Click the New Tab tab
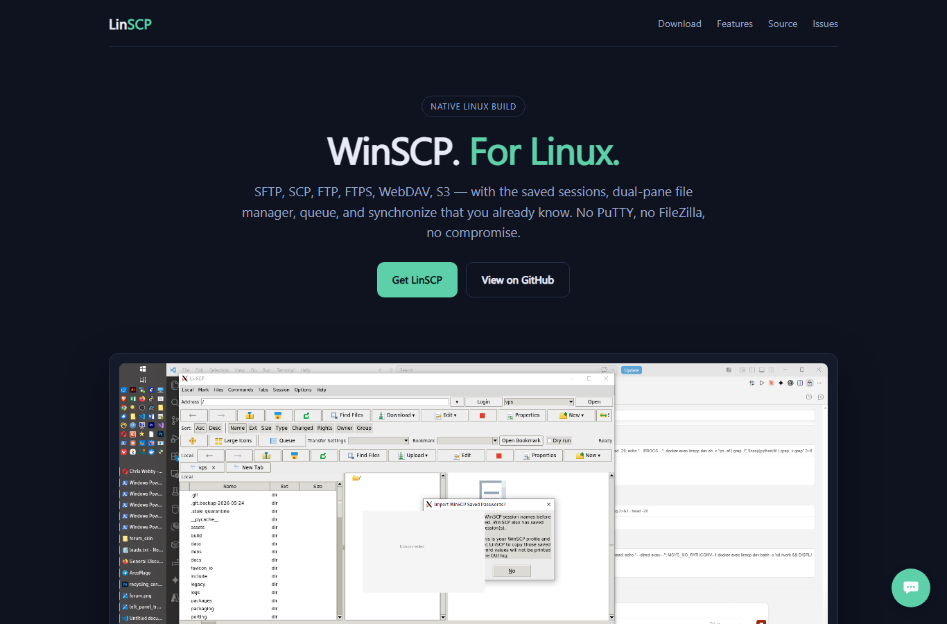The width and height of the screenshot is (947, 624). click(x=248, y=468)
